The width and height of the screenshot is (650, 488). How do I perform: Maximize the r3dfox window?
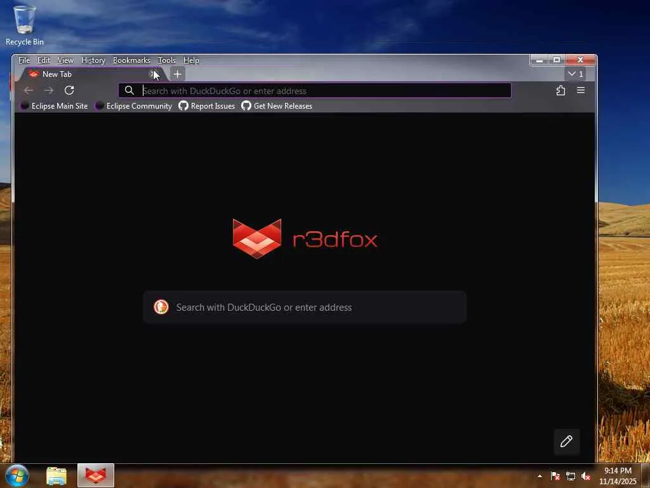click(x=557, y=60)
